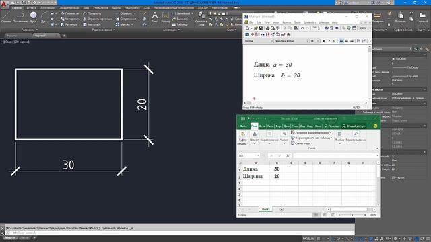Open Условное форматирование dropdown in Excel
This screenshot has height=242, width=431.
pyautogui.click(x=311, y=133)
